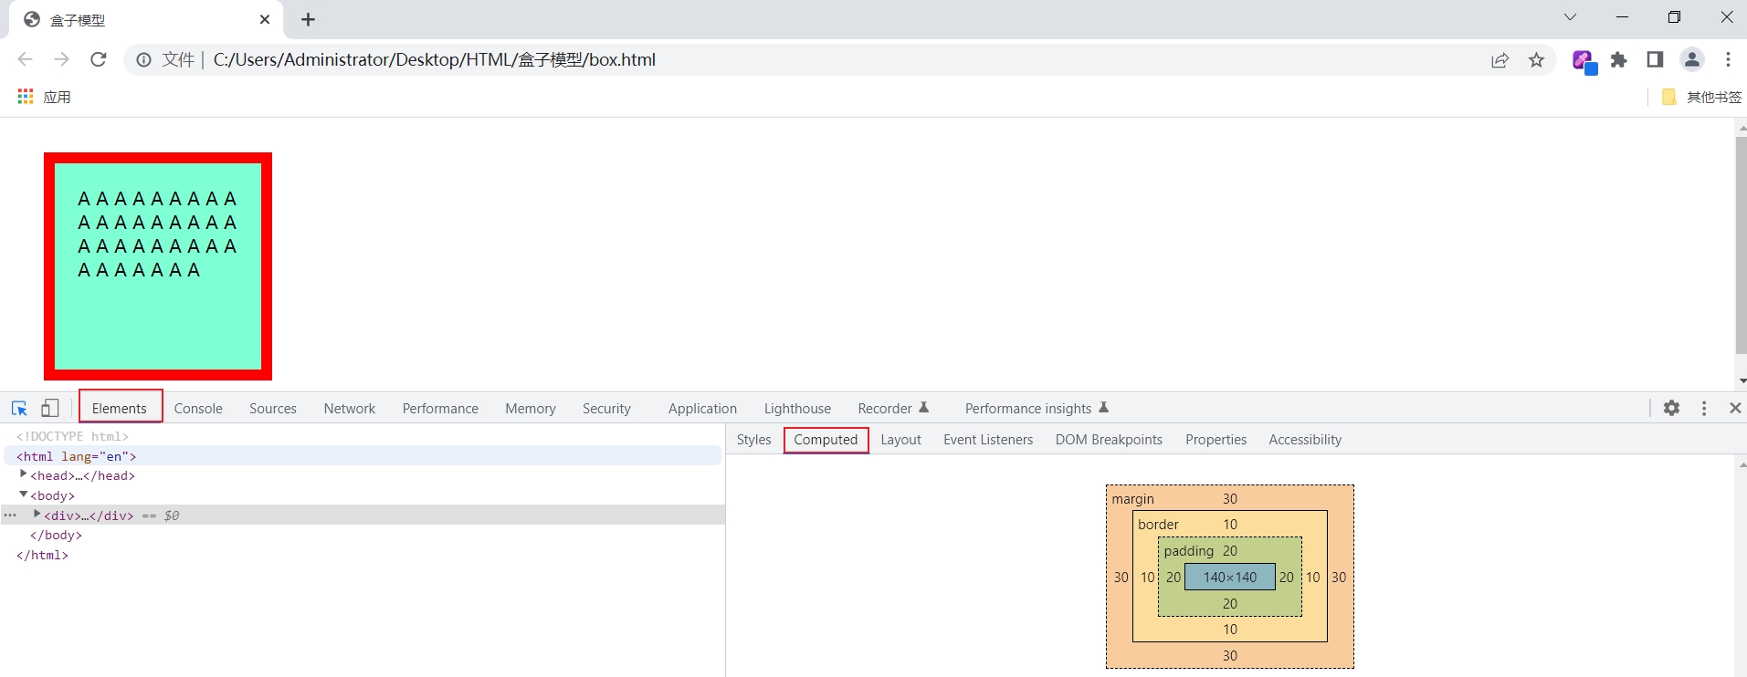Click the address bar URL field

click(731, 60)
